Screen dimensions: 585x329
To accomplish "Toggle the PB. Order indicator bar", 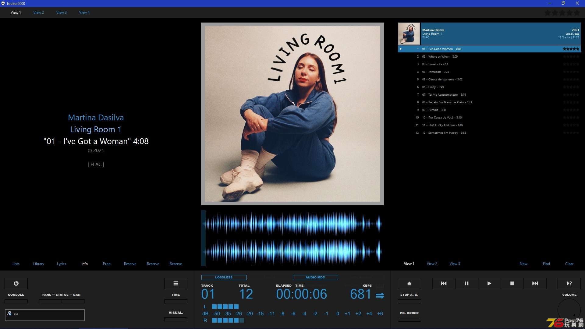I will [x=409, y=320].
